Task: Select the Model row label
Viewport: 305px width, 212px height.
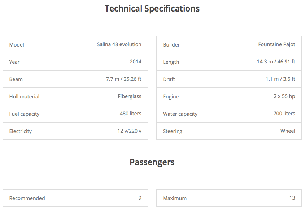Action: tap(17, 45)
